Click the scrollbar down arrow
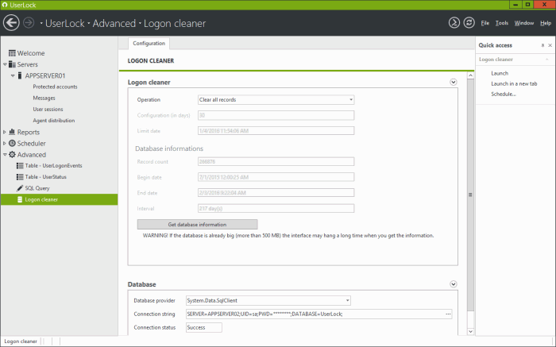The image size is (556, 347). tap(470, 332)
